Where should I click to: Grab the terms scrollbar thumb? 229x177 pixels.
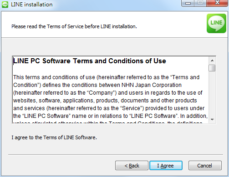coord(212,68)
